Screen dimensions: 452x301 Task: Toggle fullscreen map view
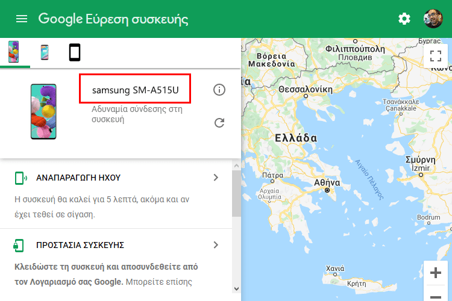(436, 56)
